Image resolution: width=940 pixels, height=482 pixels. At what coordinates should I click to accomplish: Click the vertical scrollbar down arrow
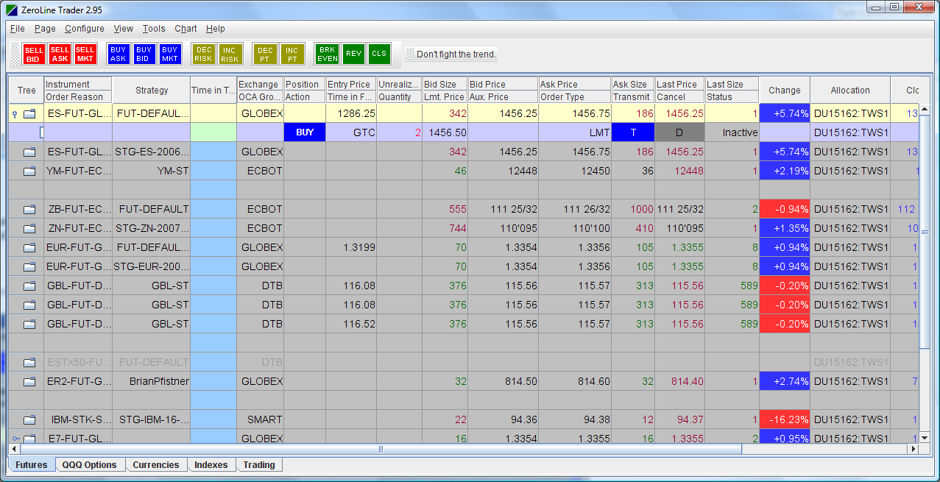coord(926,437)
